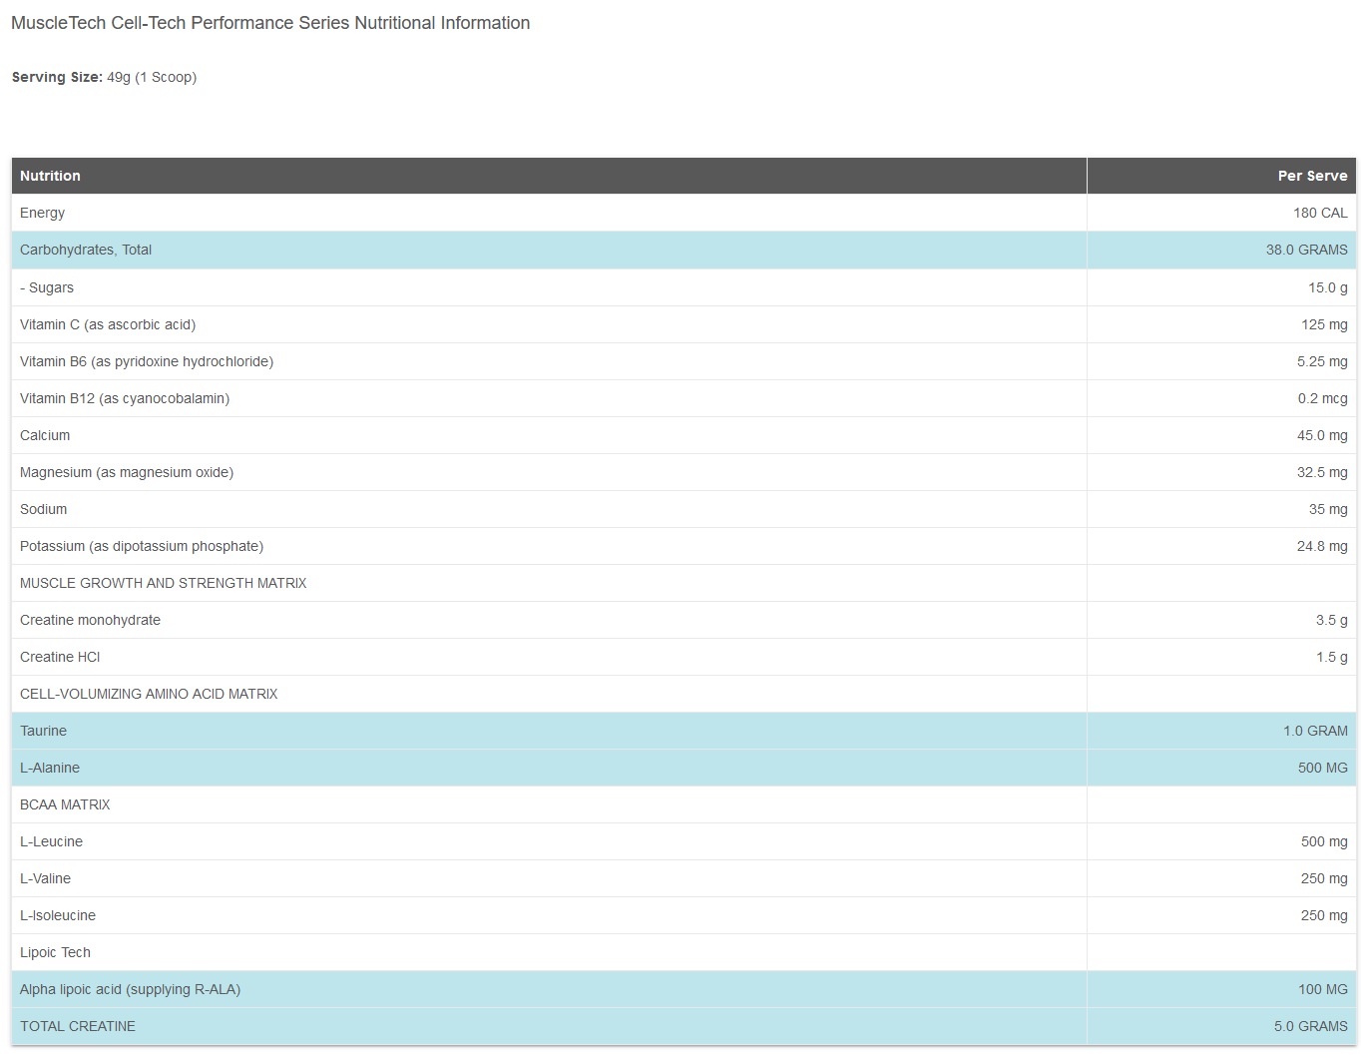Click the '38.0 GRAMS' value
1361x1058 pixels.
[1306, 250]
